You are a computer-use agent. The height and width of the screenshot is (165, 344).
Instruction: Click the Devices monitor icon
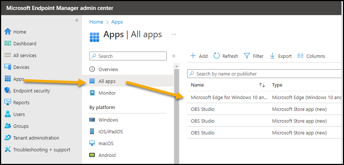coord(8,67)
